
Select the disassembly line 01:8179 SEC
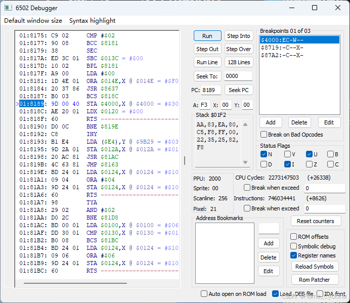(x=97, y=51)
